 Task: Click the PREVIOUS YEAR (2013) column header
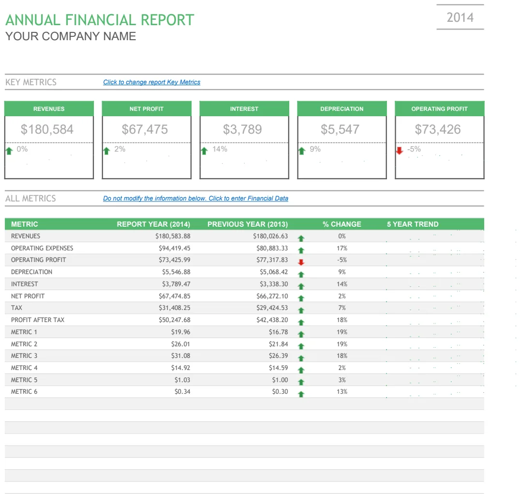248,224
